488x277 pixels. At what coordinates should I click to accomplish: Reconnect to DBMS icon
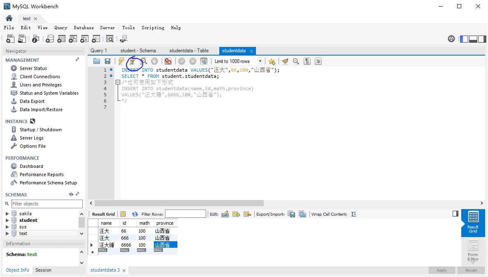pyautogui.click(x=123, y=39)
